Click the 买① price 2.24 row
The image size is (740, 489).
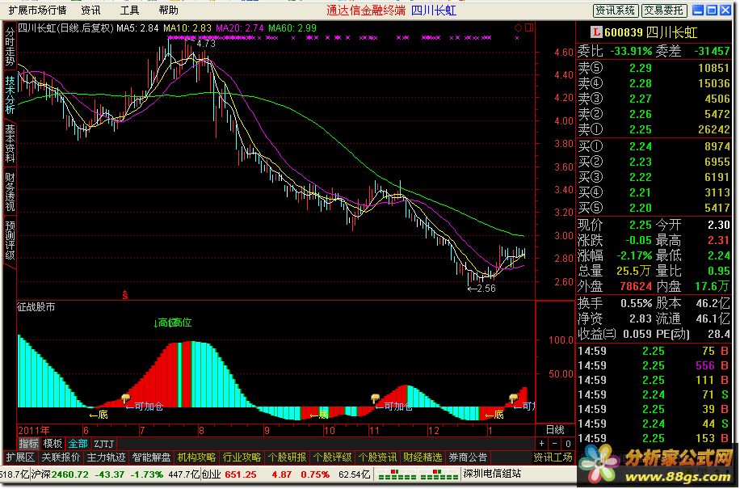[654, 146]
